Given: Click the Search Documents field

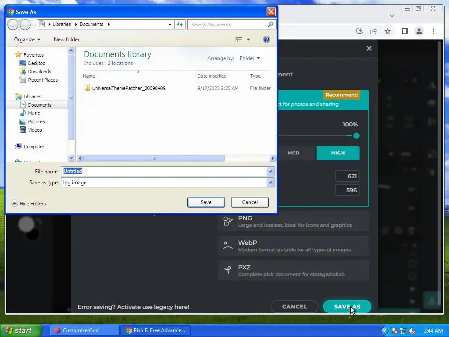Looking at the screenshot, I should pyautogui.click(x=228, y=25).
